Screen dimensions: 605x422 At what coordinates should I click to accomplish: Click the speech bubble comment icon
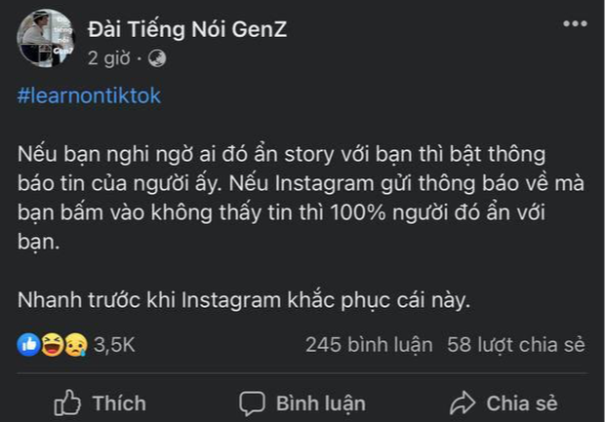(x=252, y=402)
